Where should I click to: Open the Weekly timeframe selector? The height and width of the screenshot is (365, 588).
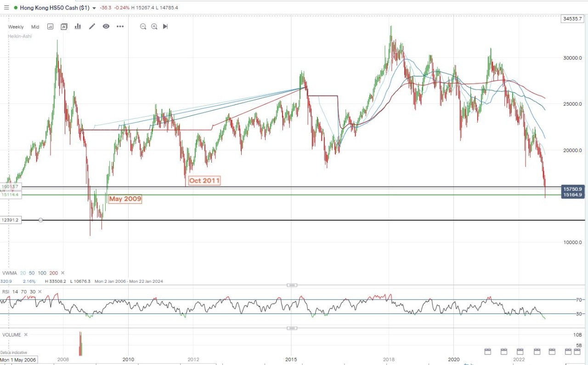[16, 27]
